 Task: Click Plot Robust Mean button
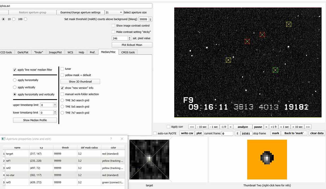[x=132, y=45]
